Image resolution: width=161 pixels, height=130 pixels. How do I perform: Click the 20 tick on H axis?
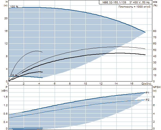[x=6, y=18]
